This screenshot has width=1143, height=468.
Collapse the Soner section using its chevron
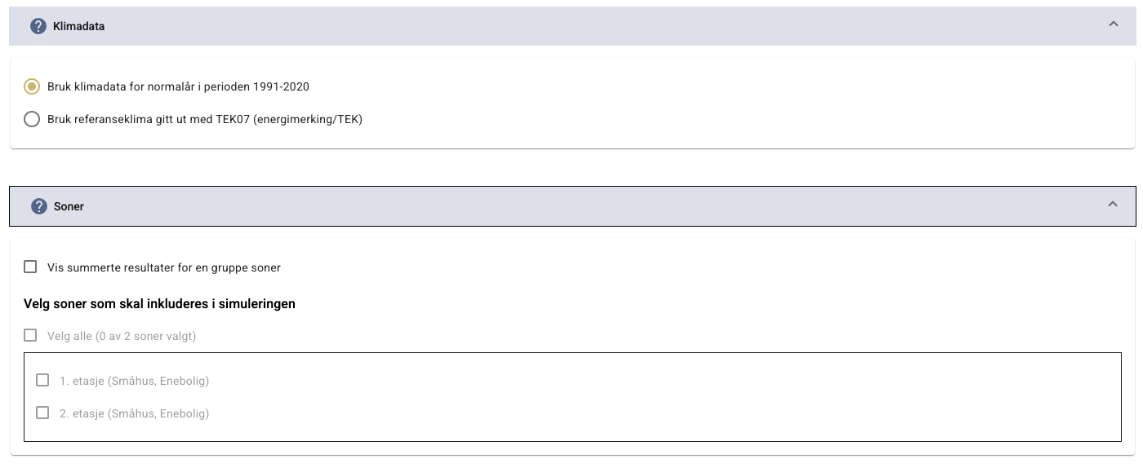click(x=1113, y=205)
